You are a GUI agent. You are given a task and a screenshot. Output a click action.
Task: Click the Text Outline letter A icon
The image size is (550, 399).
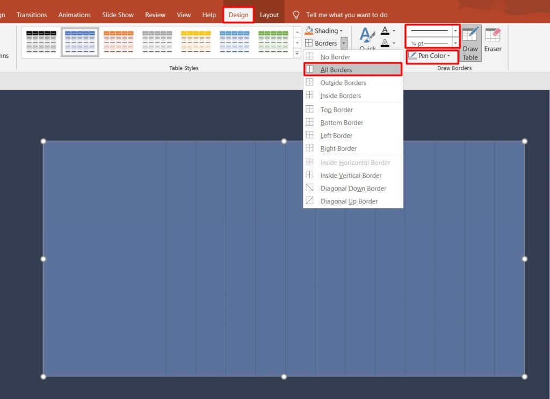click(x=385, y=43)
